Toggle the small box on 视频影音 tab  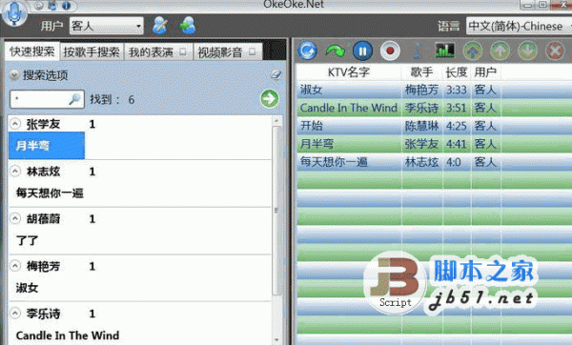(252, 51)
